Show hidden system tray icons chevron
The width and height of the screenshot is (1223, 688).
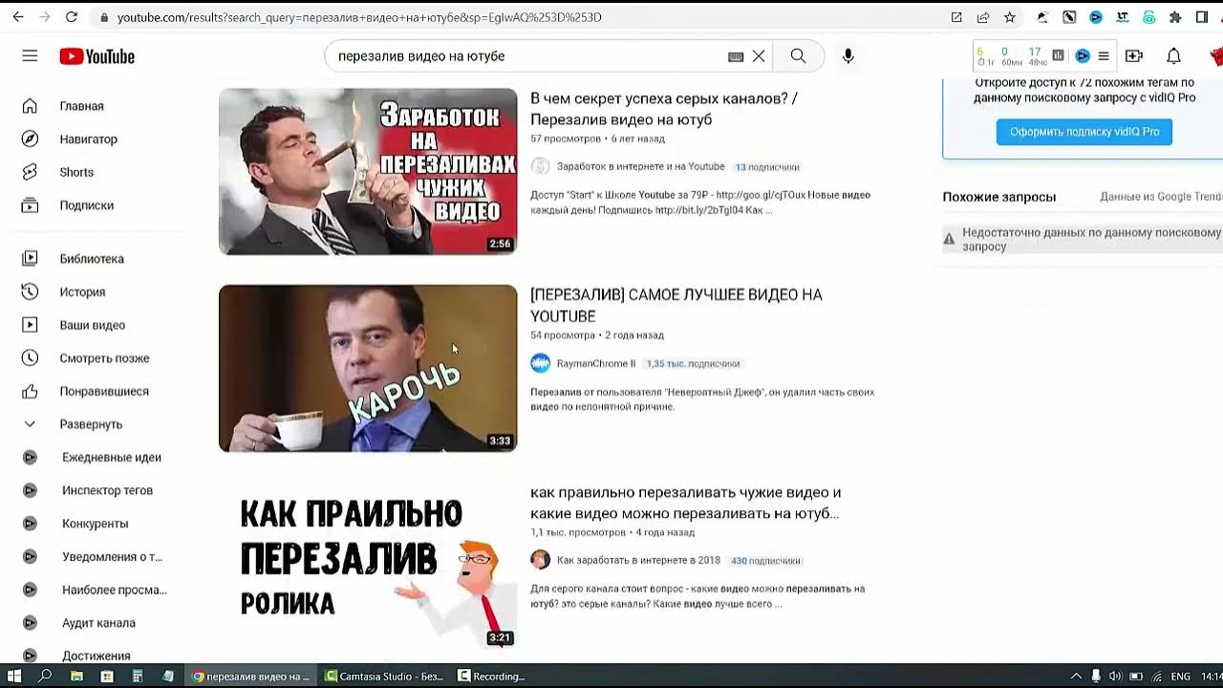[1076, 676]
